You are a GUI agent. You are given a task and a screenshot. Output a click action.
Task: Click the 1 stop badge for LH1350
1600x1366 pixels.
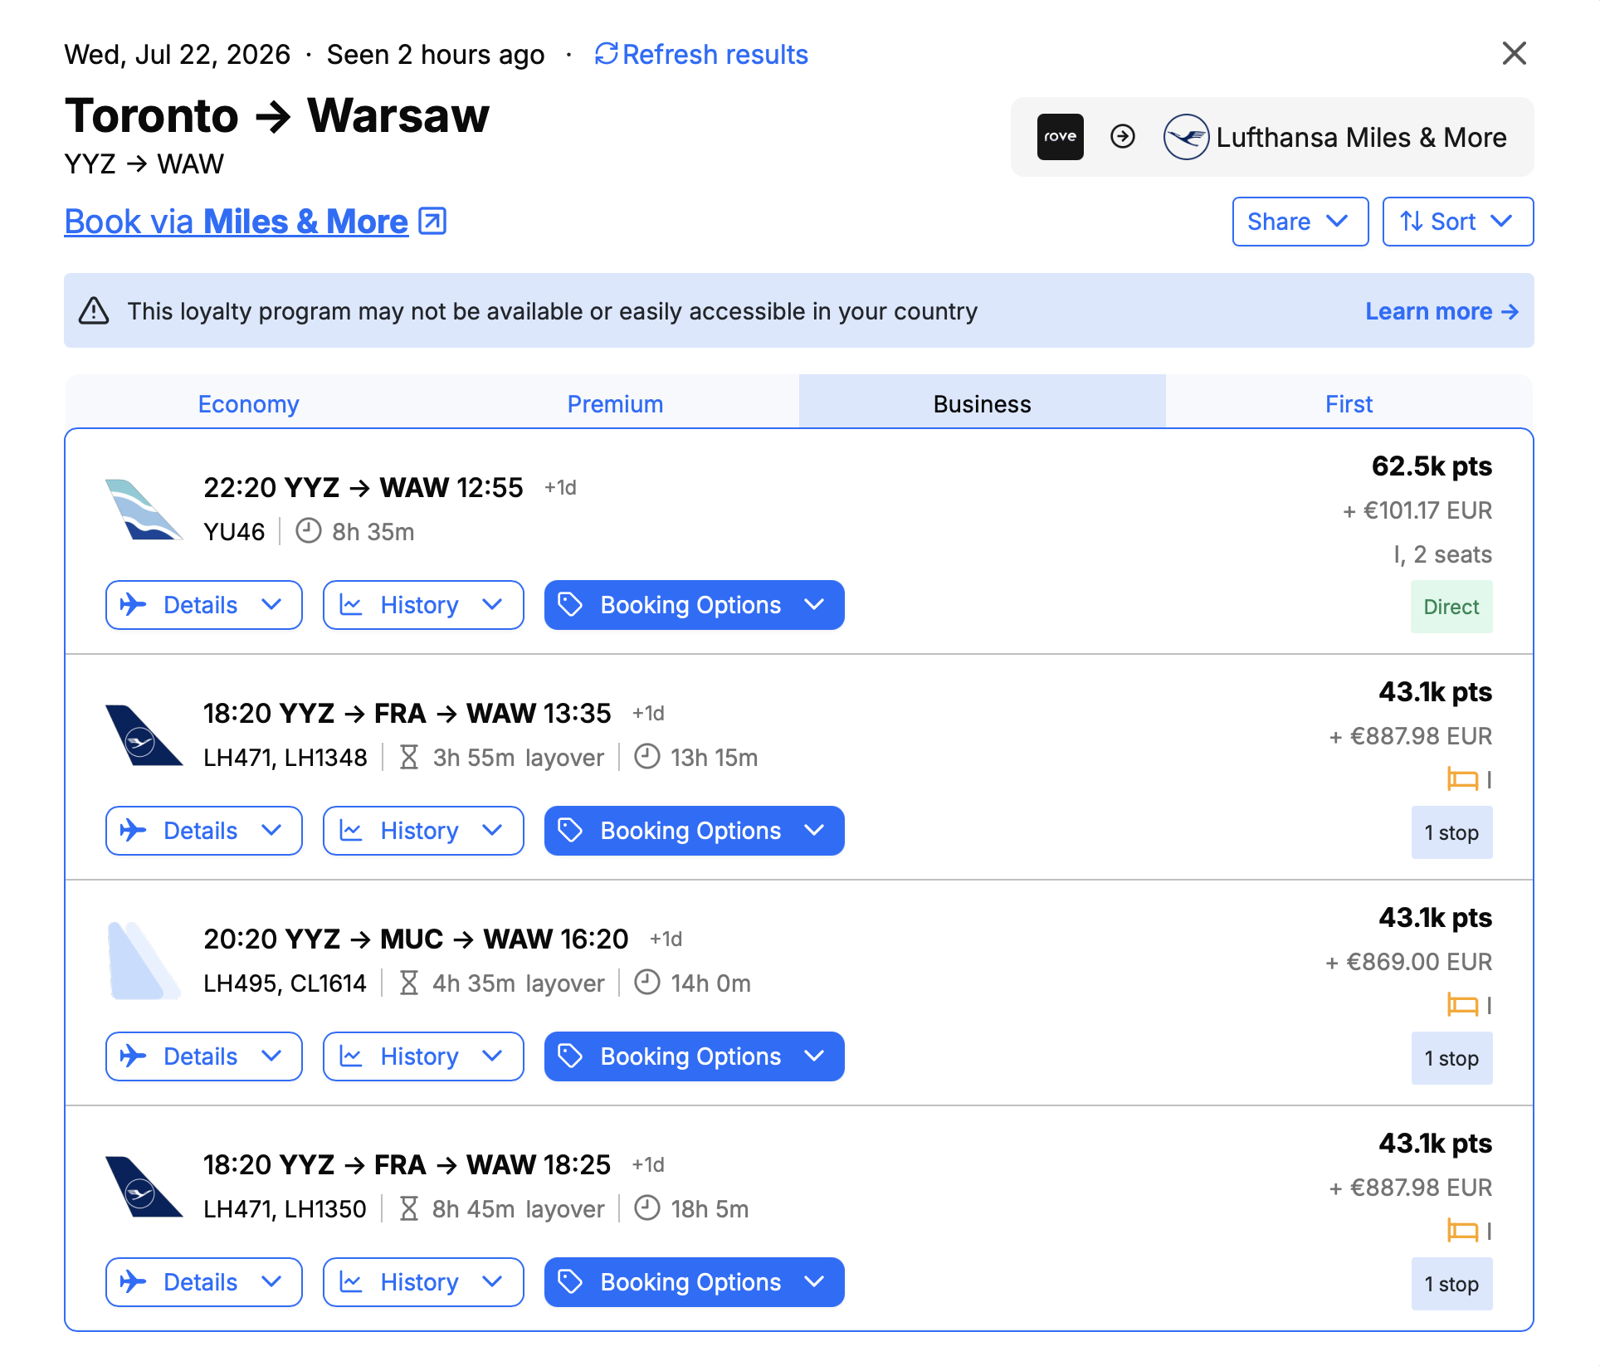tap(1451, 1284)
